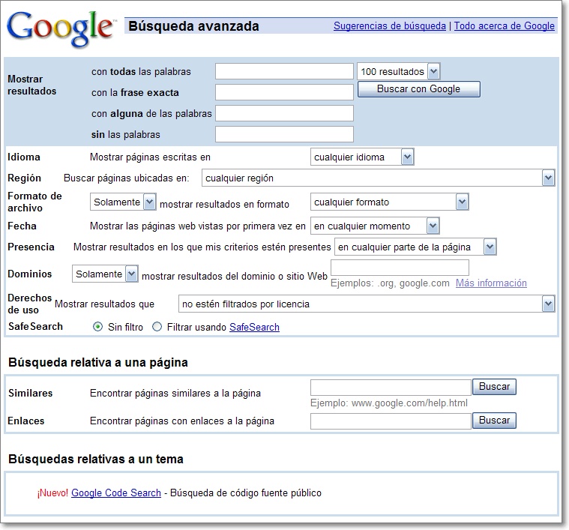569x530 pixels.
Task: Click 'Ejemplos: .org, google.com' hint text
Action: (x=390, y=283)
